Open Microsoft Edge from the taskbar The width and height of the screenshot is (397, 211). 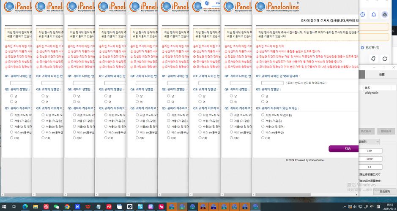(x=25, y=206)
